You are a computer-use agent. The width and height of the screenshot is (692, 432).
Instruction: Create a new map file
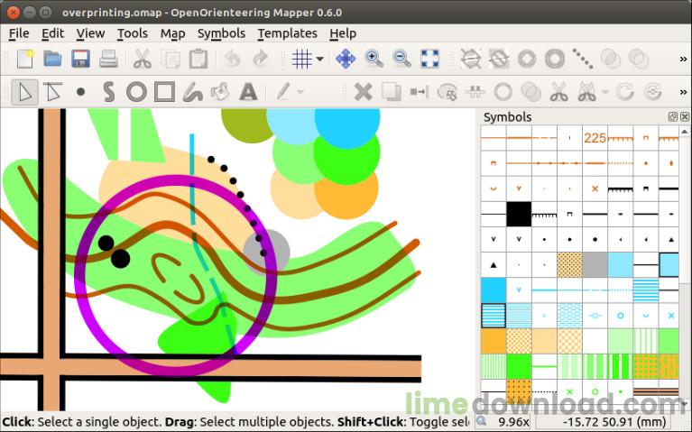(x=24, y=59)
